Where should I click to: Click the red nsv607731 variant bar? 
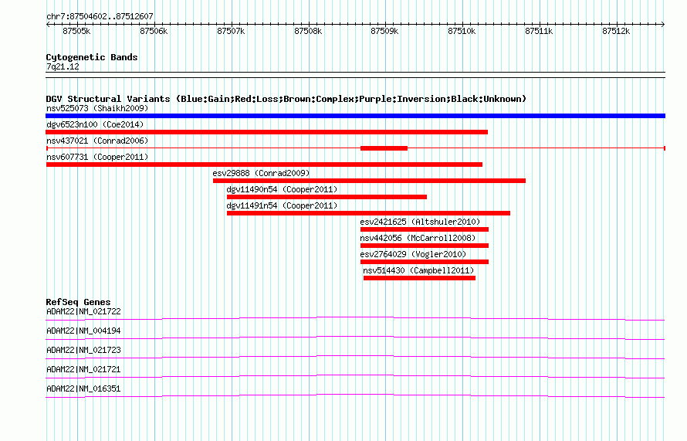tap(264, 165)
